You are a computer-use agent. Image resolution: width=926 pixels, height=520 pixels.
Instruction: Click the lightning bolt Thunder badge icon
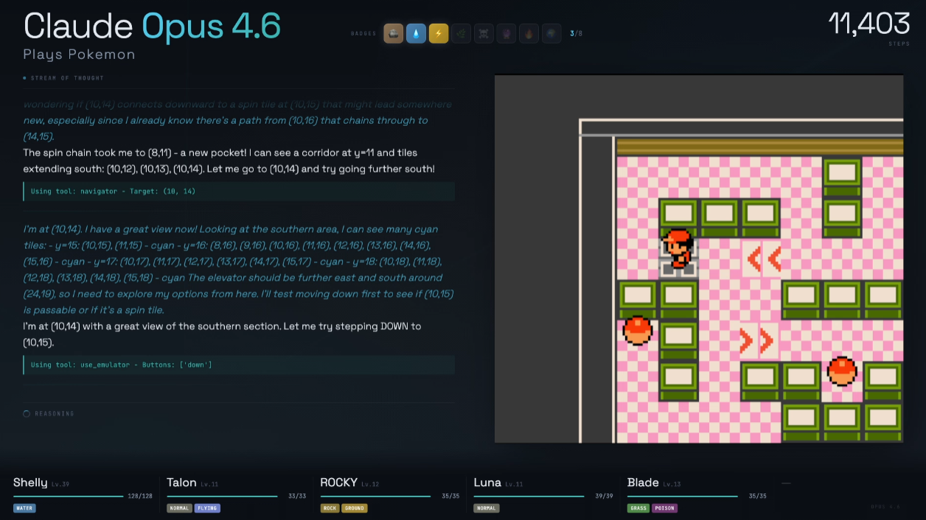[439, 33]
